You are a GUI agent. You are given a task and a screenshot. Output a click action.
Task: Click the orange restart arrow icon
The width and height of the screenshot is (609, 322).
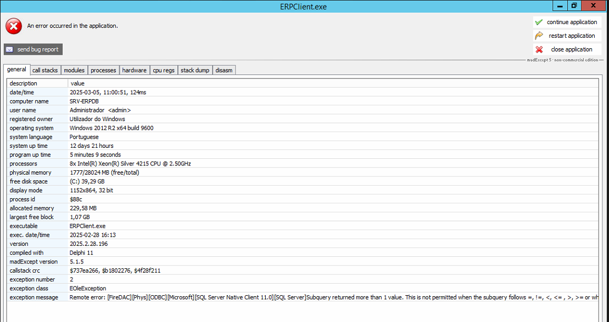coord(539,36)
